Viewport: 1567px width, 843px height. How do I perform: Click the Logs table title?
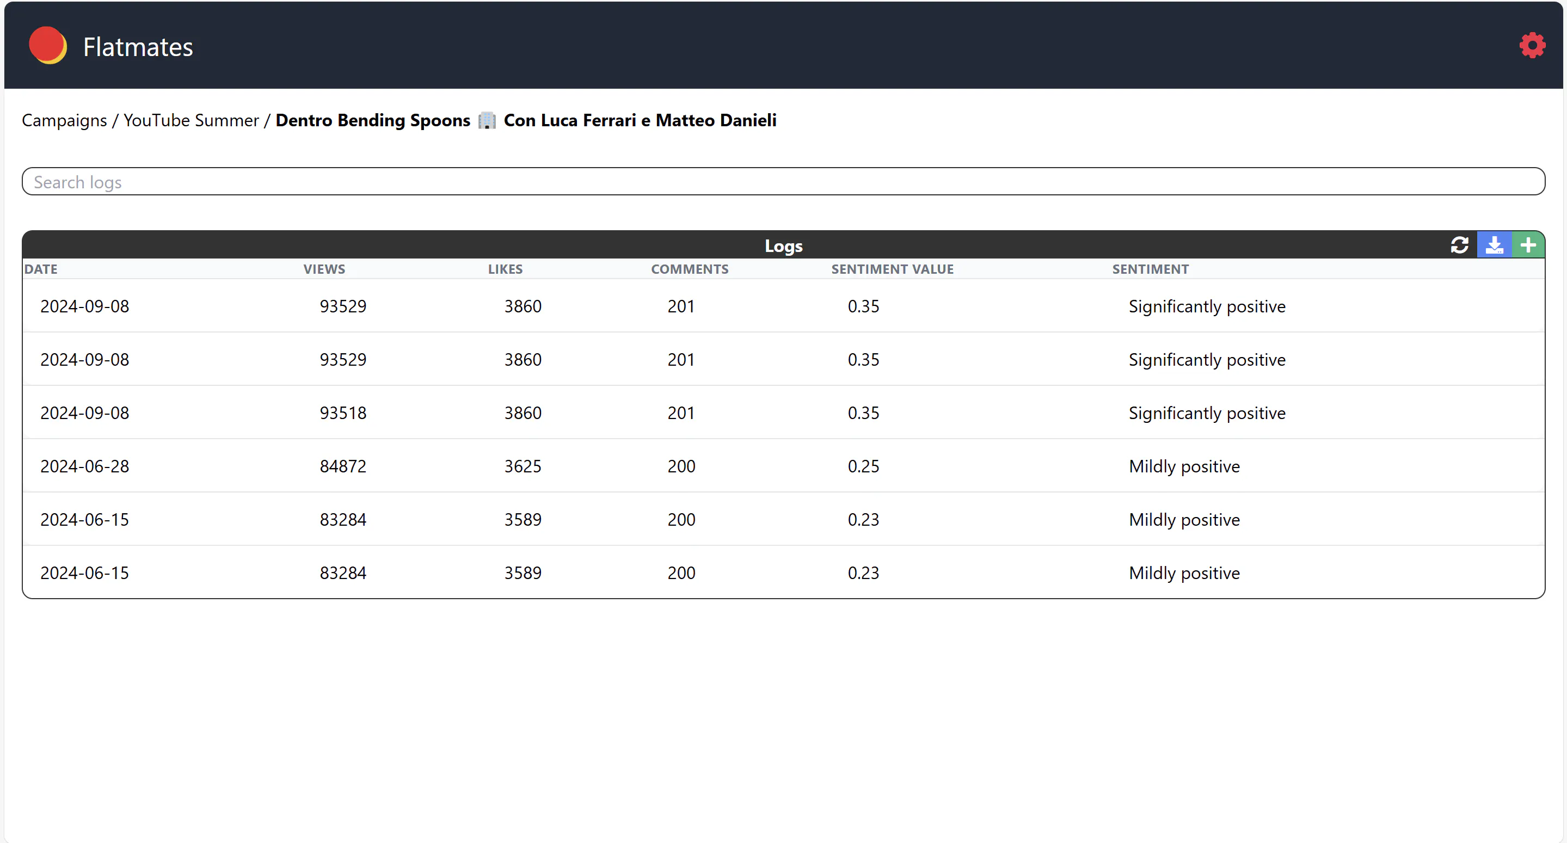pos(784,246)
